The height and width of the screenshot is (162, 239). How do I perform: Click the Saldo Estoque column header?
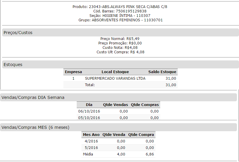click(162, 72)
